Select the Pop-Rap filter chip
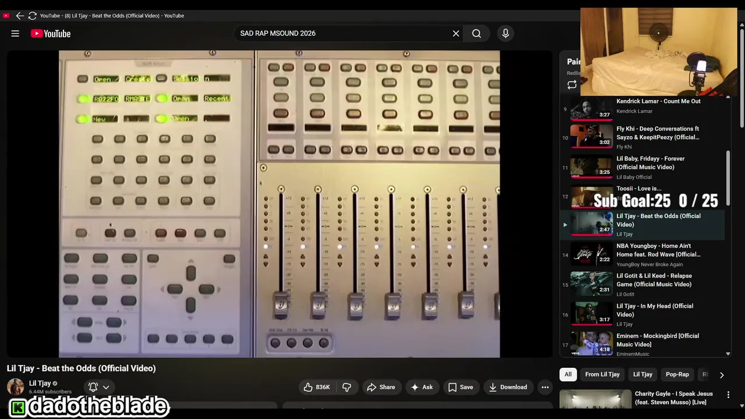This screenshot has width=745, height=419. coord(677,375)
